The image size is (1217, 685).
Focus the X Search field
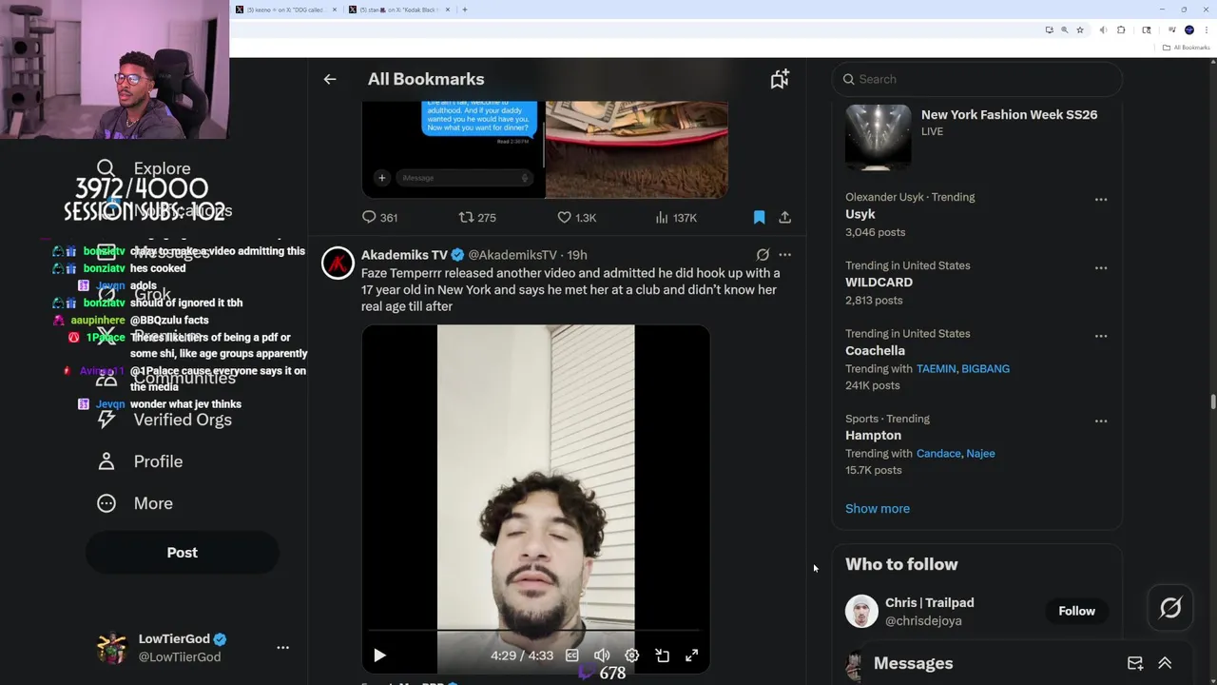click(x=977, y=79)
